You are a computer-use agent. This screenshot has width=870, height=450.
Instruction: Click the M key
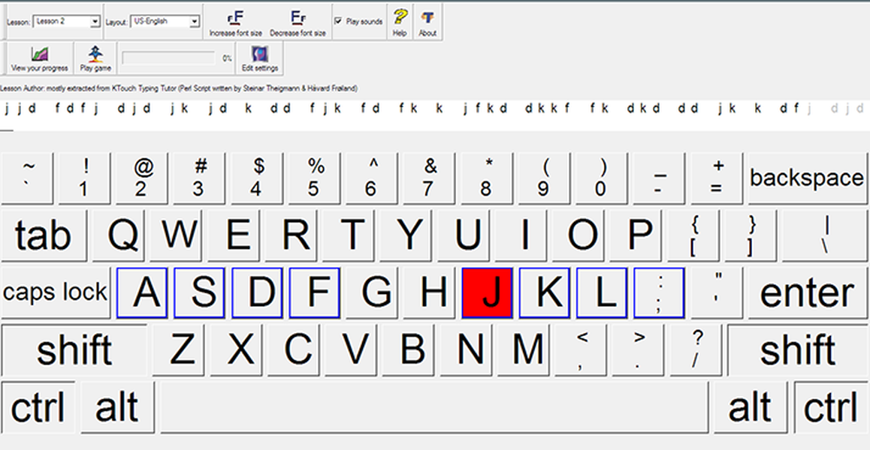(x=523, y=350)
